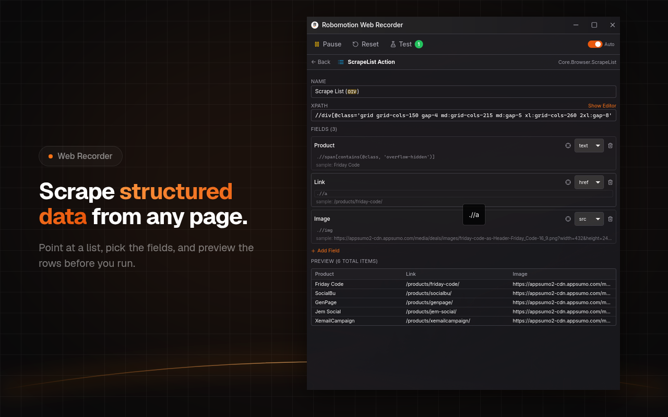This screenshot has height=417, width=668.
Task: Open the XPath Show Editor link
Action: click(x=602, y=106)
